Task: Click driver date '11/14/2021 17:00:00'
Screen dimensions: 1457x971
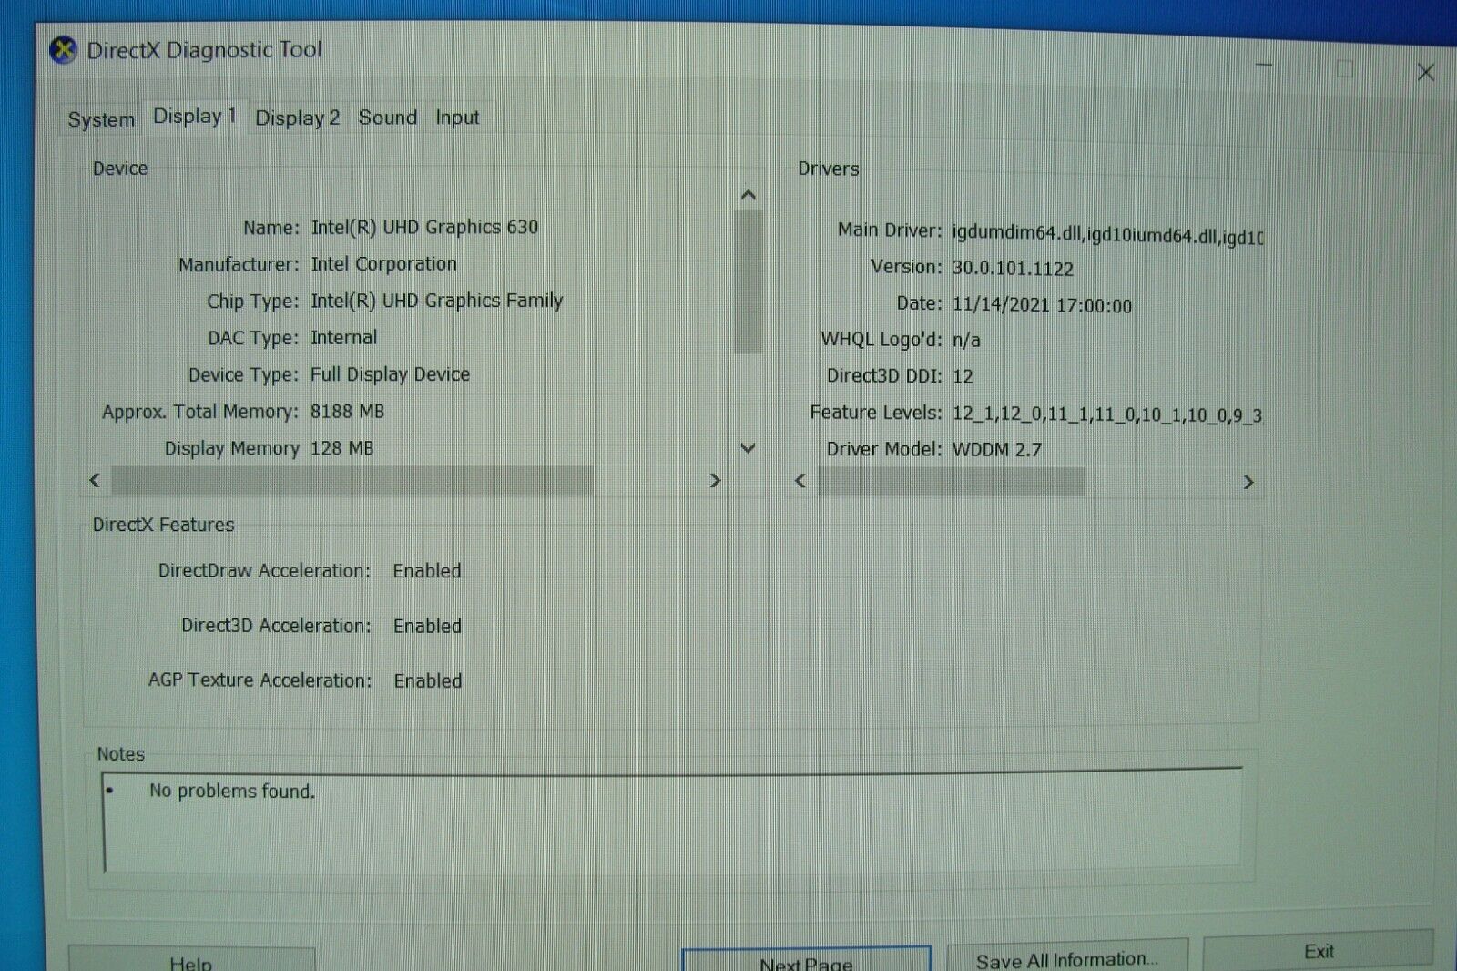Action: pyautogui.click(x=1042, y=305)
